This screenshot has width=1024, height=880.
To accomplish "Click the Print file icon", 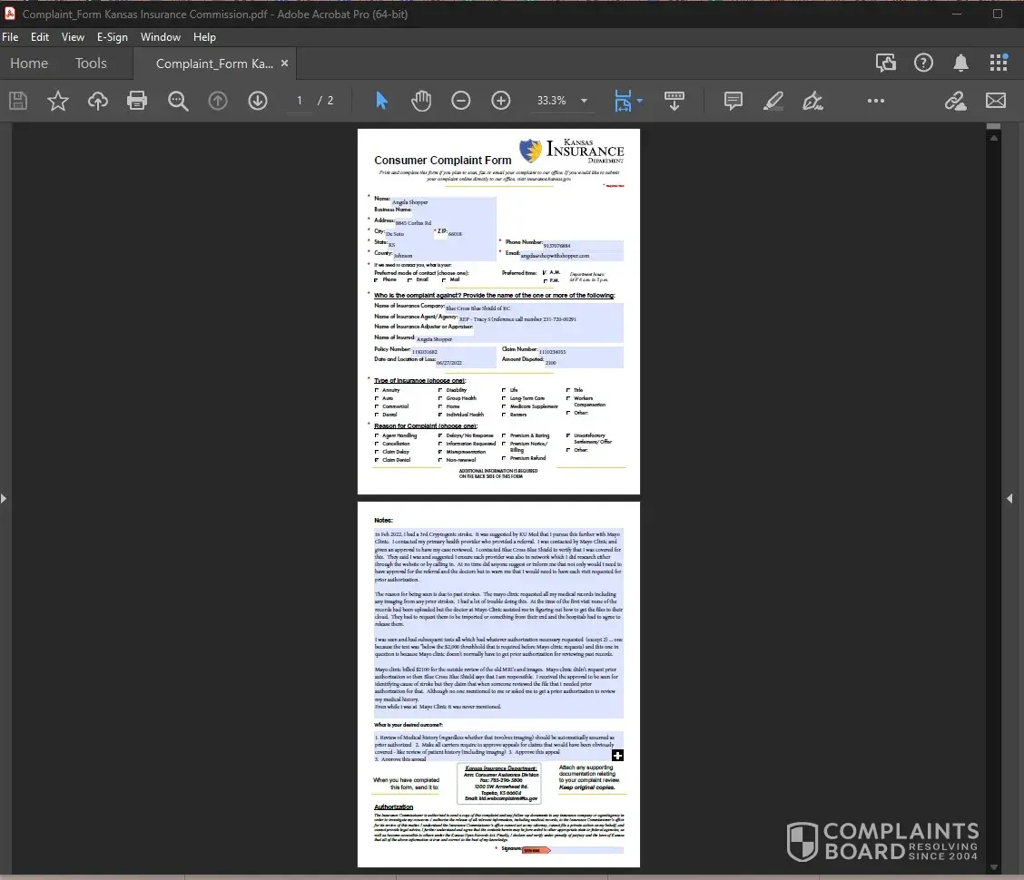I will (137, 101).
